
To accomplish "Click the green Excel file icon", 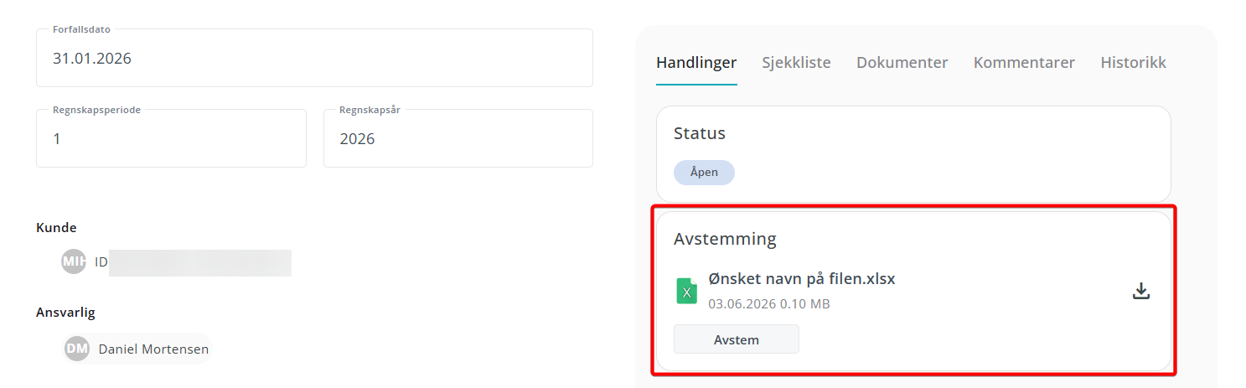I will [x=687, y=291].
